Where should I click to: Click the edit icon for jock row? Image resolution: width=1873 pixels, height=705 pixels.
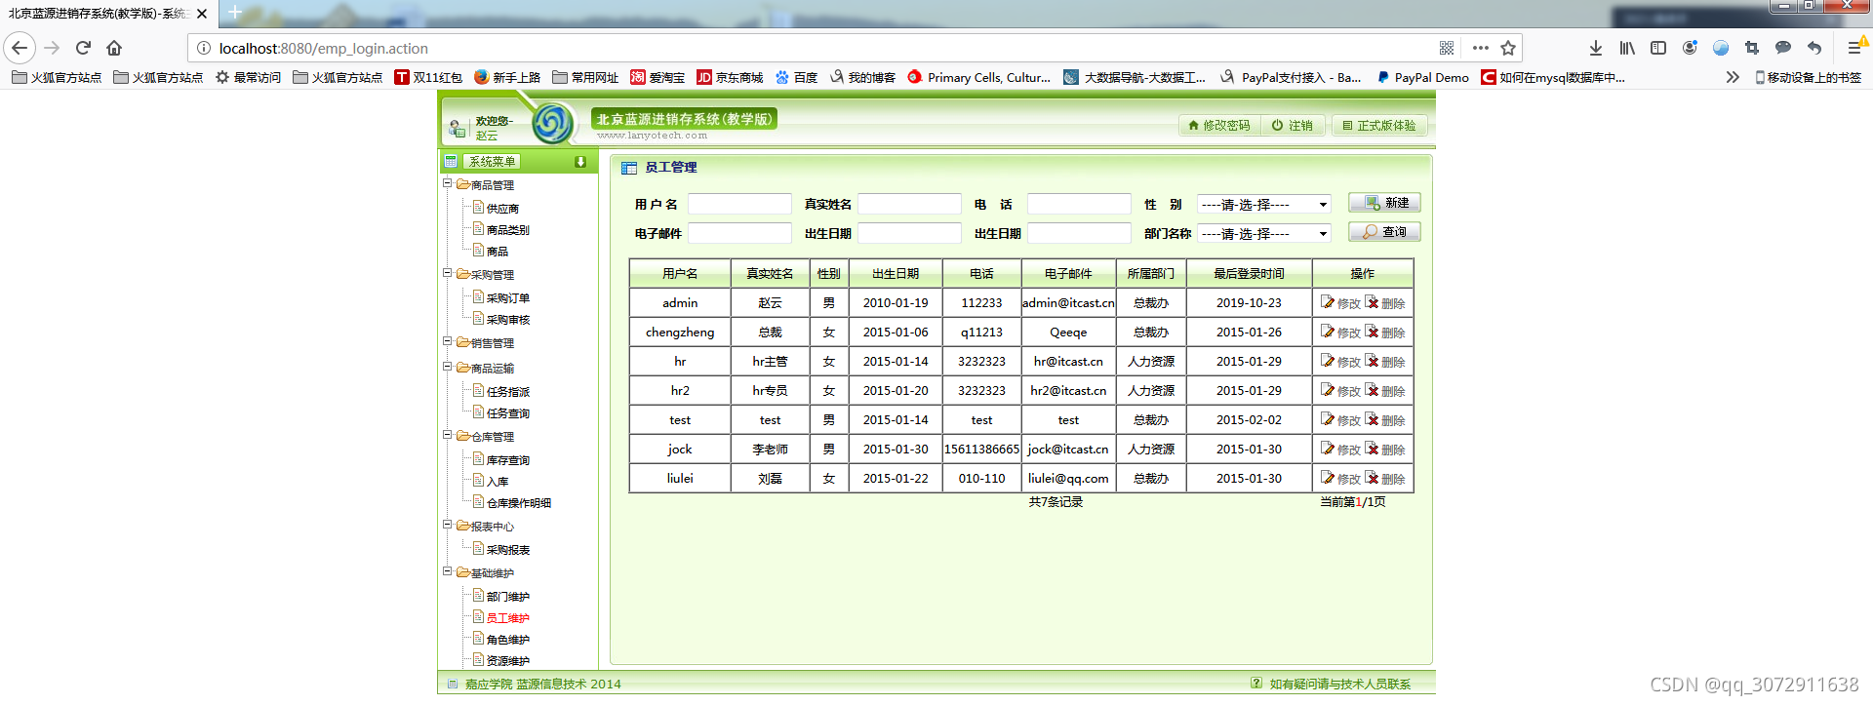pos(1328,449)
